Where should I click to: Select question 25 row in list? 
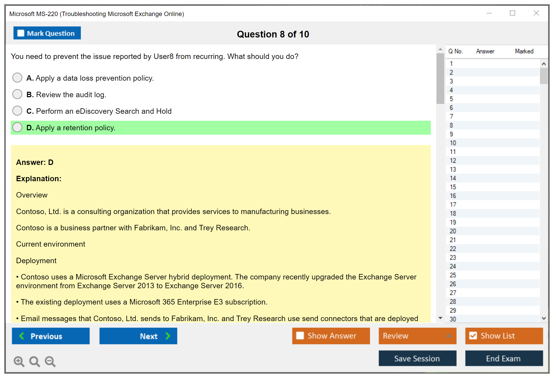(x=453, y=275)
